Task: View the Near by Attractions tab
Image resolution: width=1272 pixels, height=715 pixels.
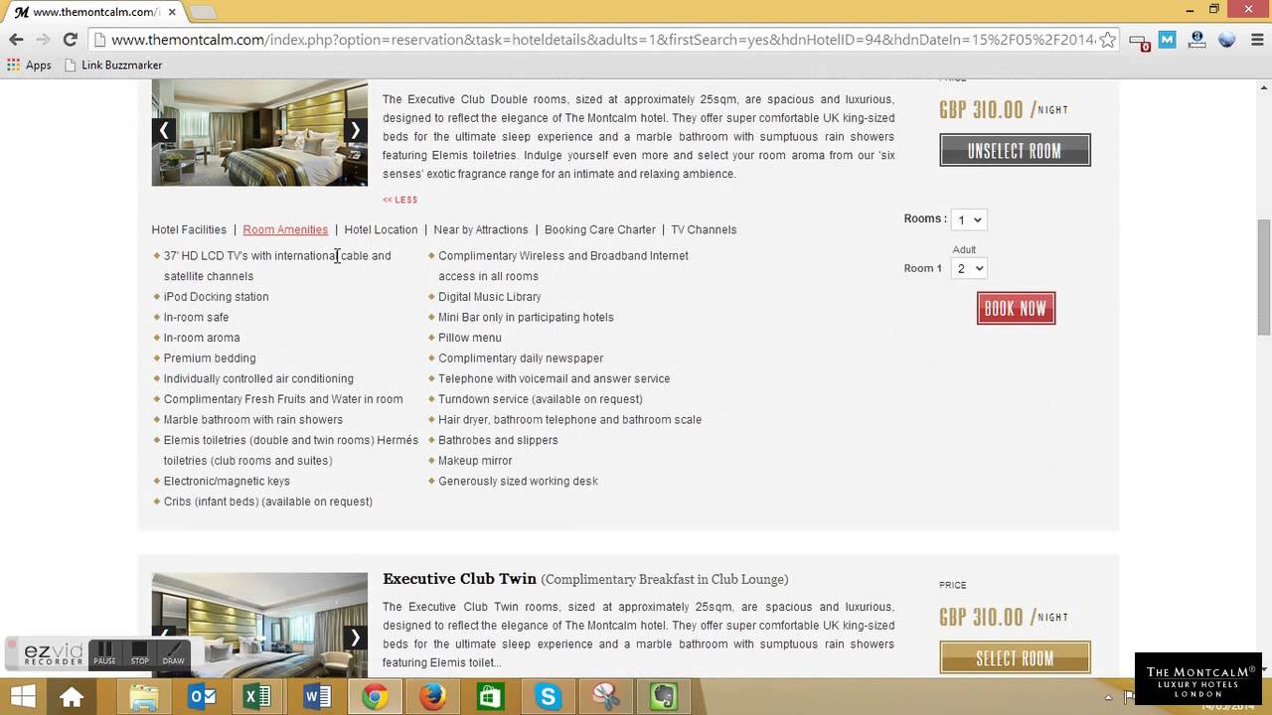Action: [481, 229]
